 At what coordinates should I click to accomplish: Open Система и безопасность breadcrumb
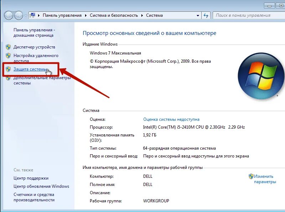(x=114, y=15)
